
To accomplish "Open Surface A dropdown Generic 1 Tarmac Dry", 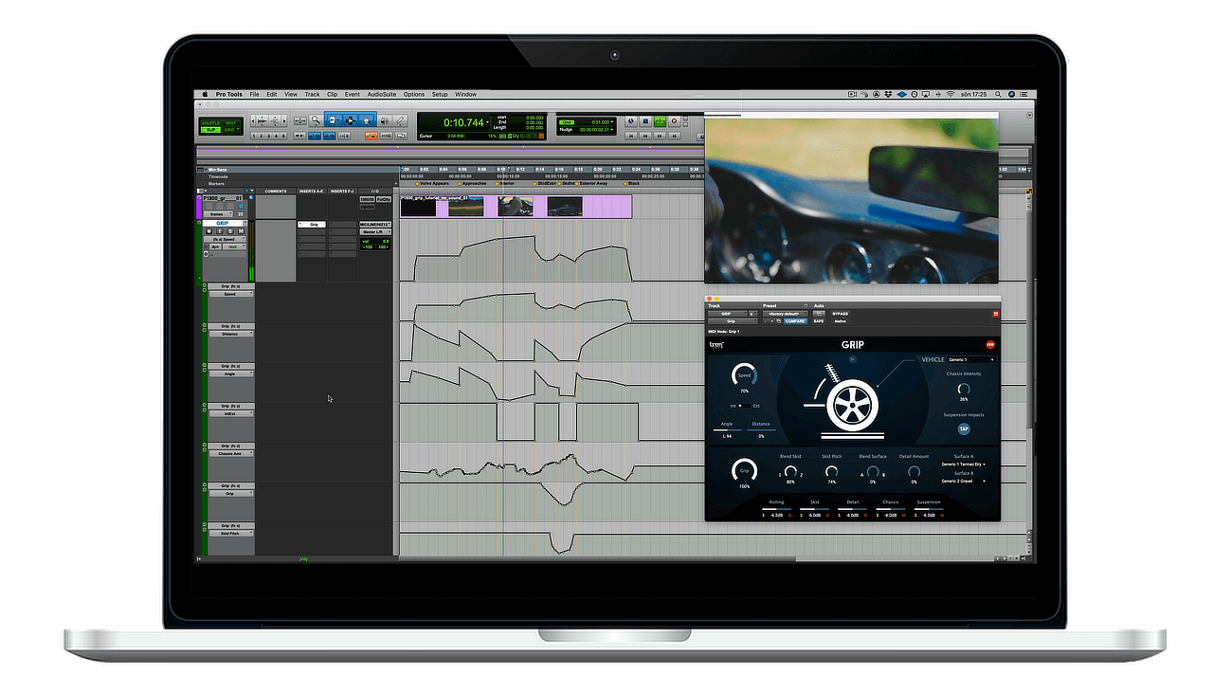I will click(x=963, y=464).
